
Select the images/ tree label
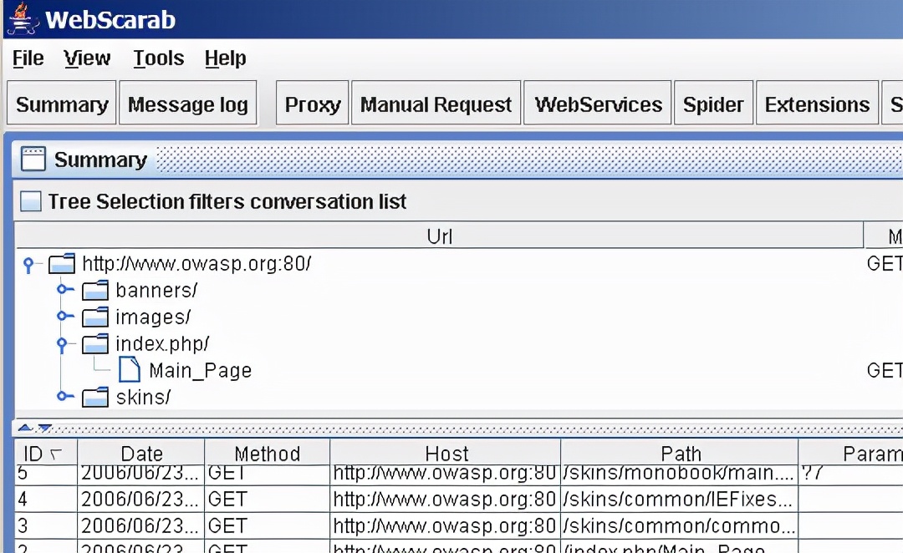(153, 317)
